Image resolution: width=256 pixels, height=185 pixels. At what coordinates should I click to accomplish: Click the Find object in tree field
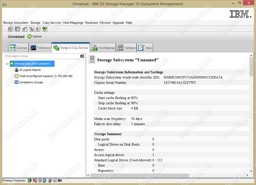tap(42, 56)
